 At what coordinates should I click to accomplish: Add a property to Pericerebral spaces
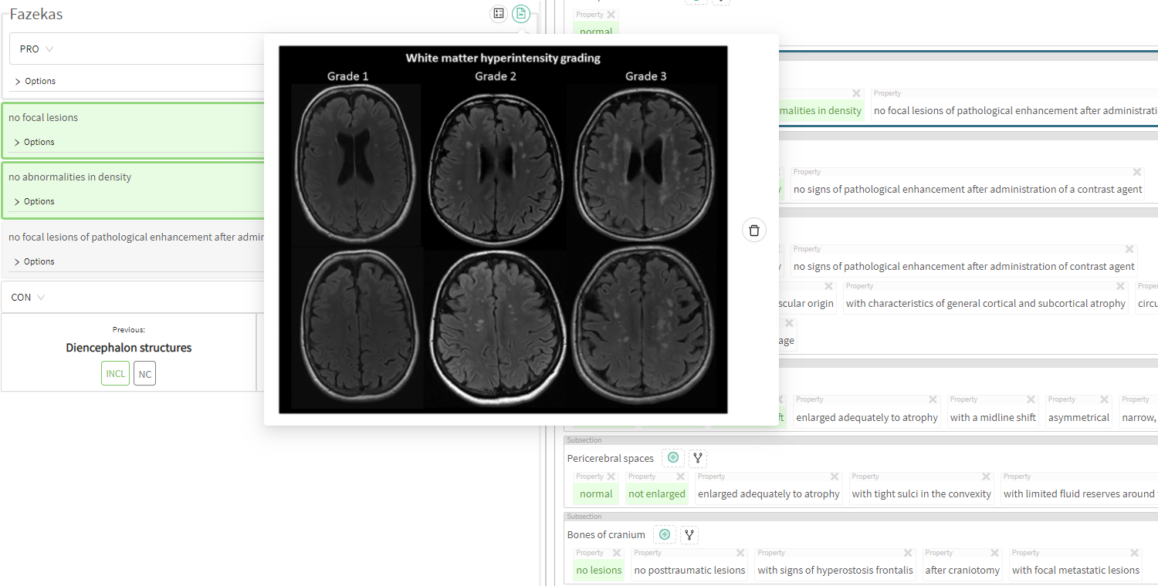[673, 458]
